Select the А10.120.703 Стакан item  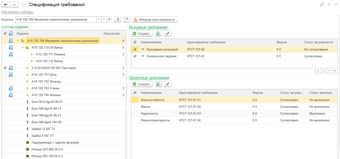click(45, 88)
